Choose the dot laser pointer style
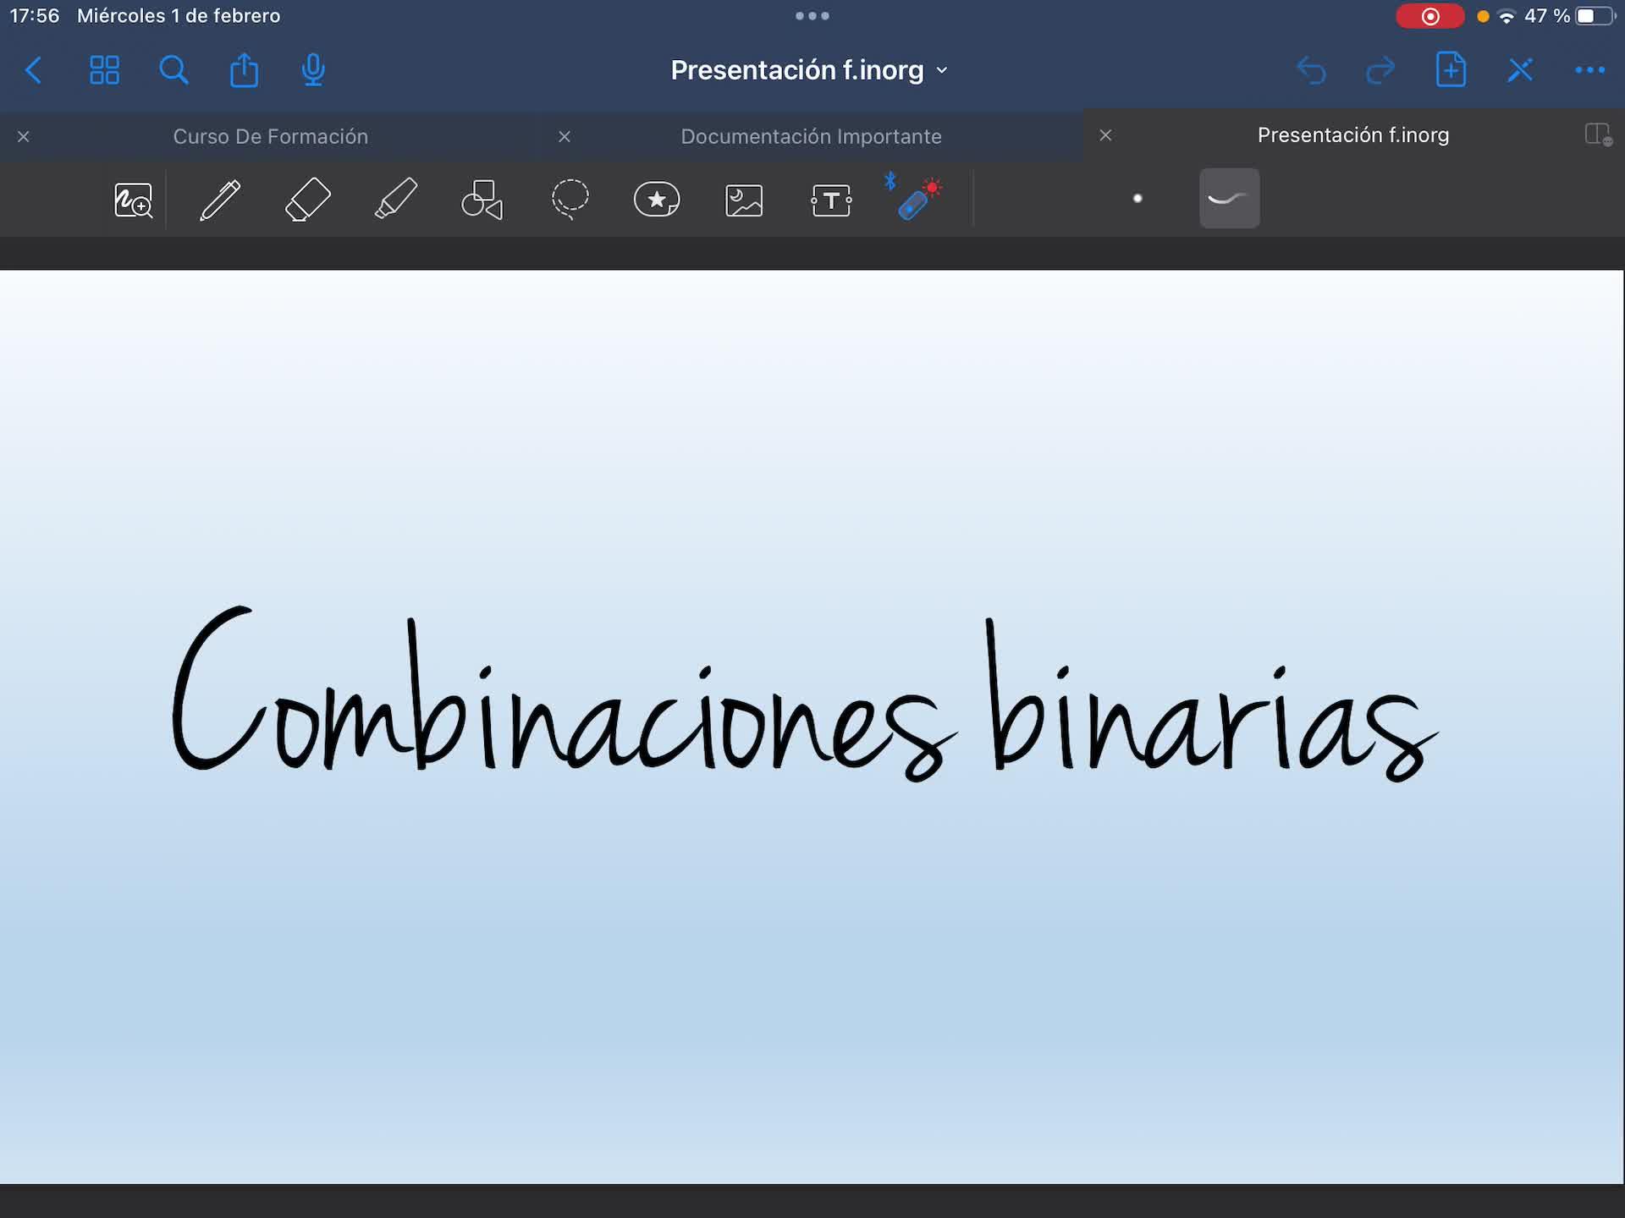The width and height of the screenshot is (1625, 1218). [x=1137, y=199]
